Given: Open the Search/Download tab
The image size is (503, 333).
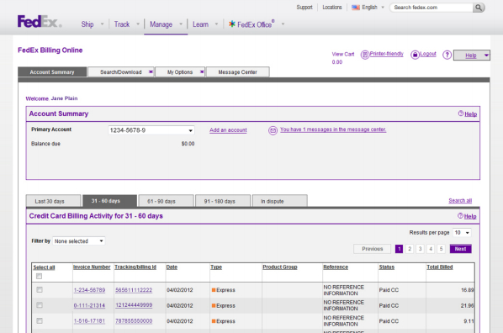Looking at the screenshot, I should coord(121,71).
